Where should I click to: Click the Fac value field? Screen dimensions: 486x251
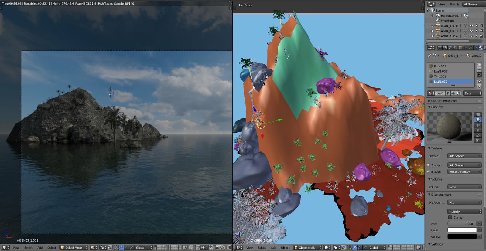click(462, 224)
